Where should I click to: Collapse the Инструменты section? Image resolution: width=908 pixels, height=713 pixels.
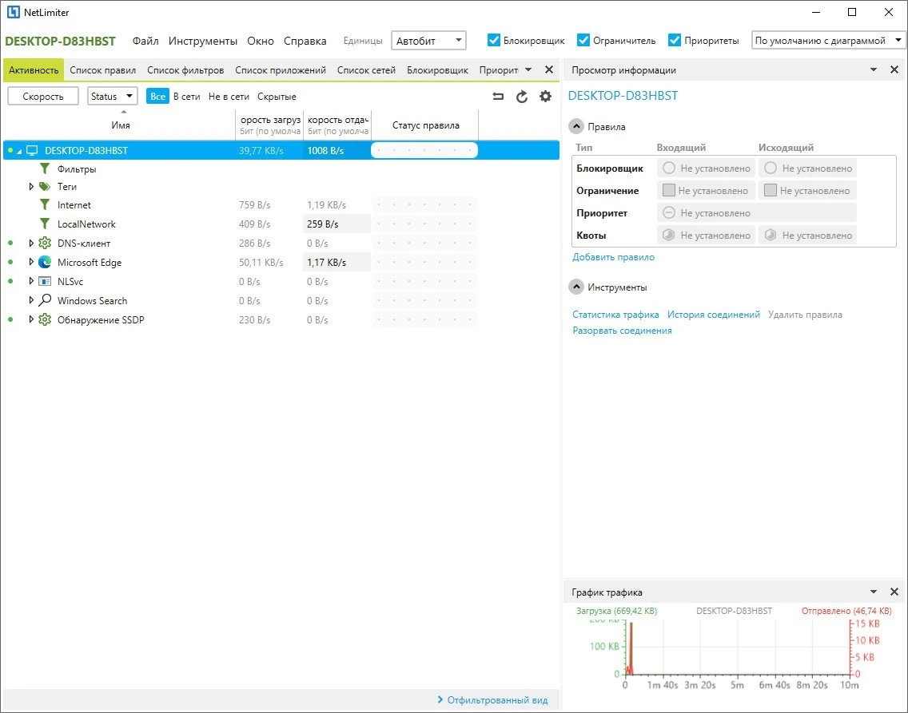[x=576, y=287]
